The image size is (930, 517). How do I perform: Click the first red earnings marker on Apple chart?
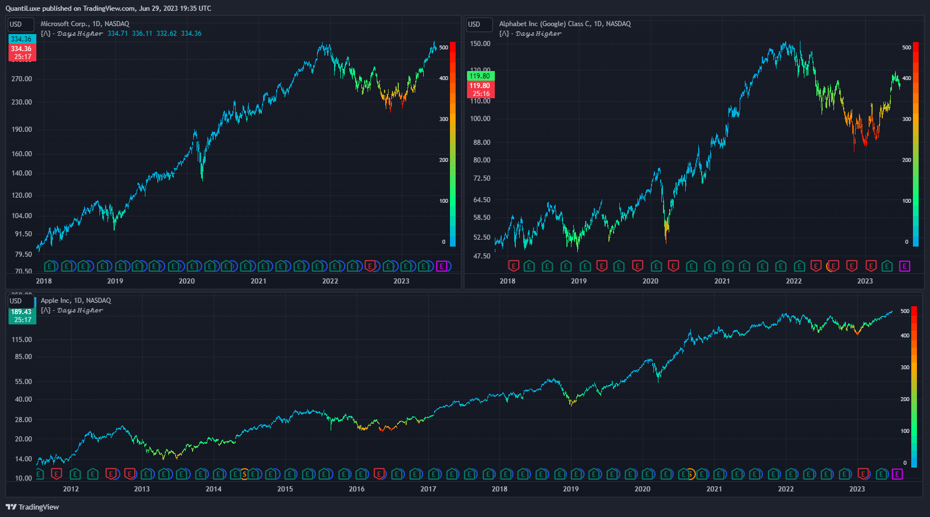pos(56,474)
